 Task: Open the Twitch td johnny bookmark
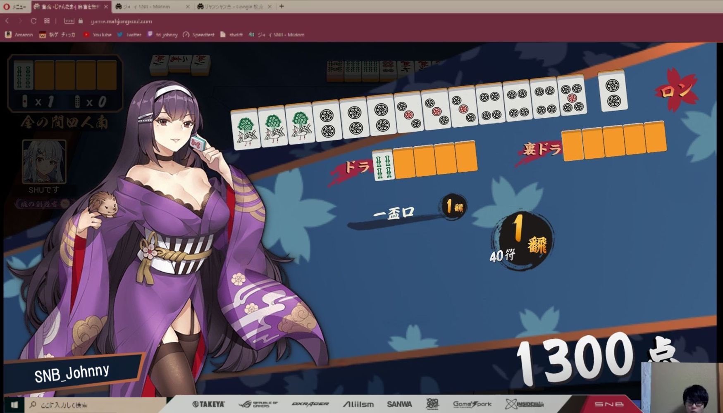tap(163, 35)
